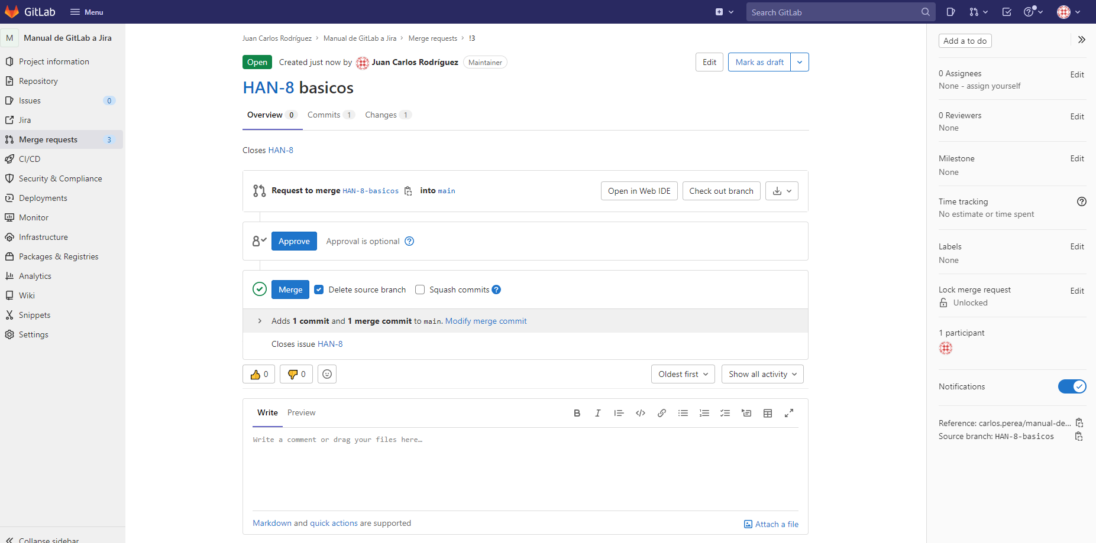Click Open in Web IDE
Viewport: 1096px width, 543px height.
[639, 191]
